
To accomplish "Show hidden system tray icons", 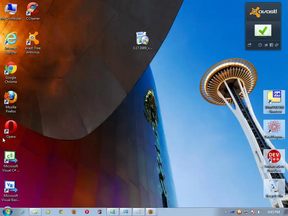I will pyautogui.click(x=226, y=212).
